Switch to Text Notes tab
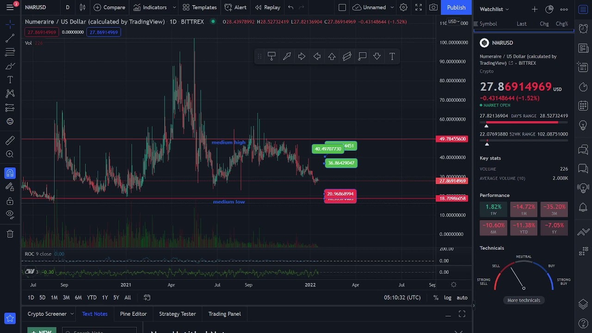The width and height of the screenshot is (592, 333). click(95, 314)
